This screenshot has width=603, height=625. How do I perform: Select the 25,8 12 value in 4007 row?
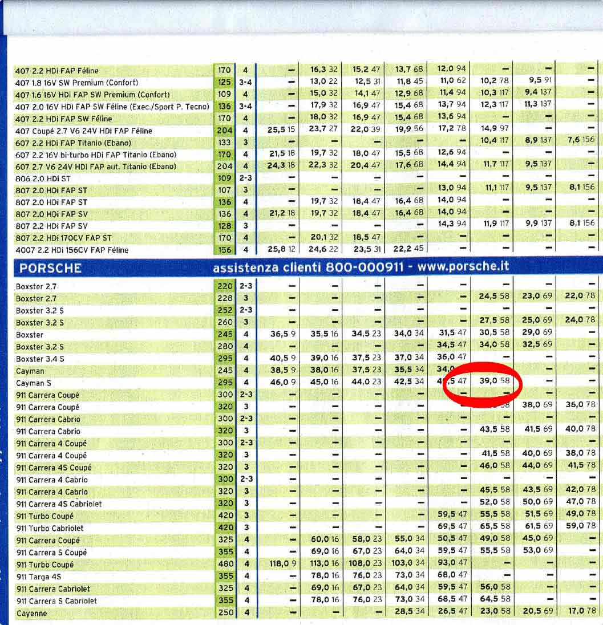[x=282, y=249]
